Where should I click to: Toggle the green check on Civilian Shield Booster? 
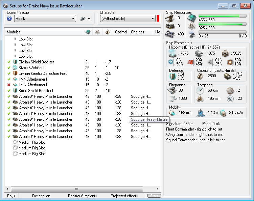click(9, 62)
